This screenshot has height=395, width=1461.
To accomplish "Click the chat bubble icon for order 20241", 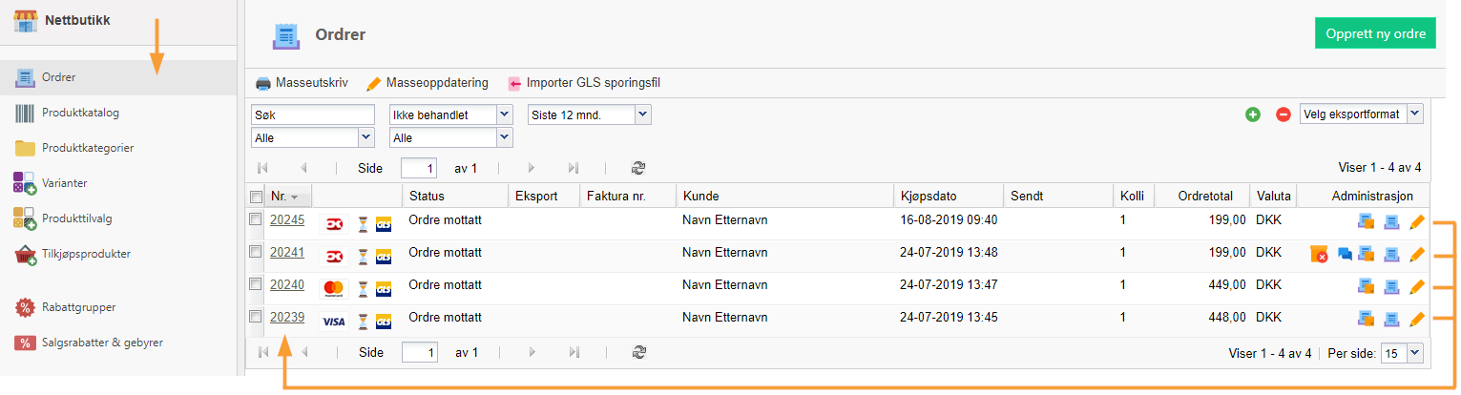I will coord(1345,254).
